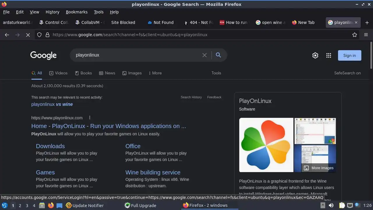Open the History menu
The image size is (373, 210).
pos(52,12)
